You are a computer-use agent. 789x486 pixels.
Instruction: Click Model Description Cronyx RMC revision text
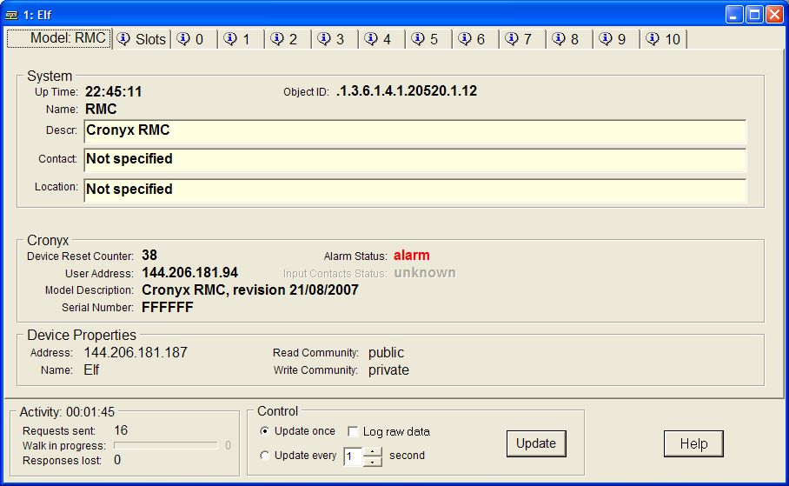(250, 290)
